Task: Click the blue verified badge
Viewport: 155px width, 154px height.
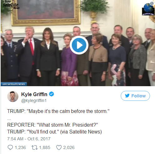Action: tap(51, 94)
